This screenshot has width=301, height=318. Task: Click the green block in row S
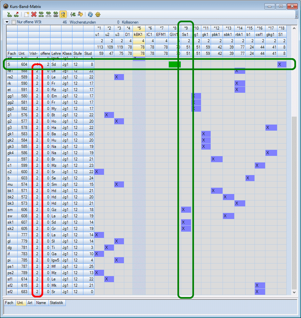point(174,64)
